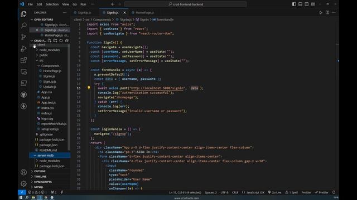Click Ln 15, Col 61 cursor position
This screenshot has width=357, height=200.
coord(185,192)
